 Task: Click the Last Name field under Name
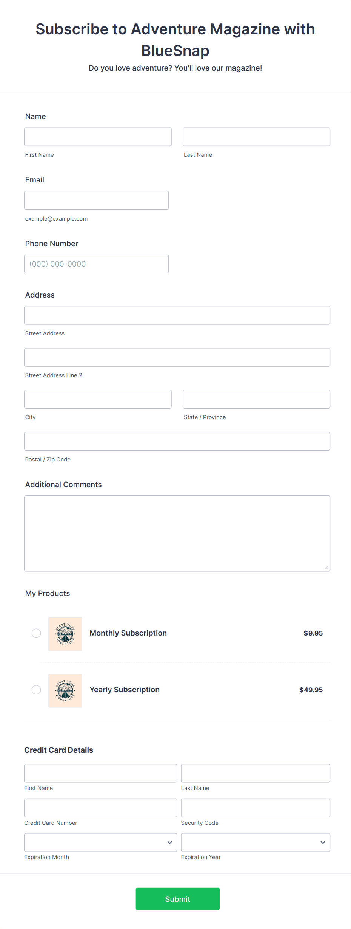[x=256, y=137]
